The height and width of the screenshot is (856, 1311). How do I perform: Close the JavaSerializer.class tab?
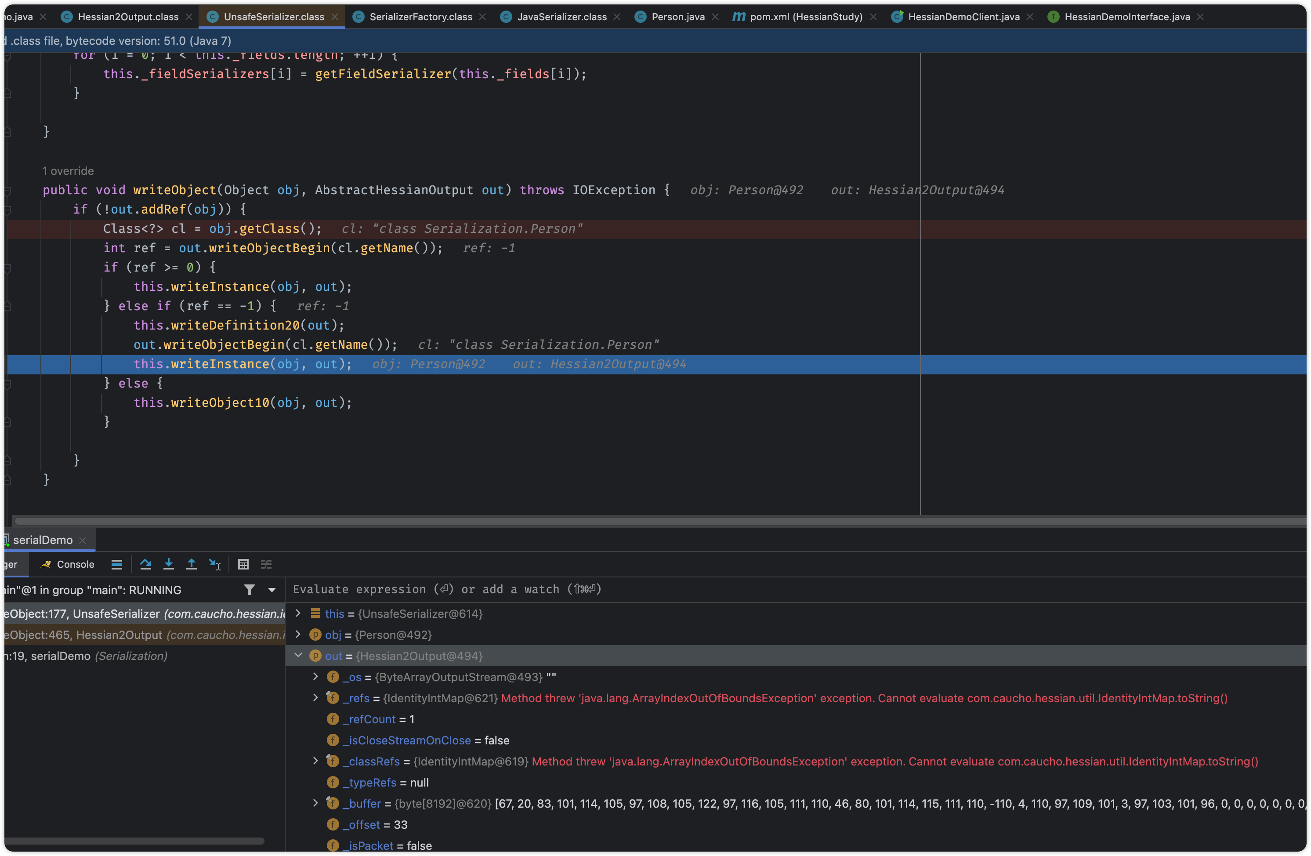pyautogui.click(x=617, y=17)
